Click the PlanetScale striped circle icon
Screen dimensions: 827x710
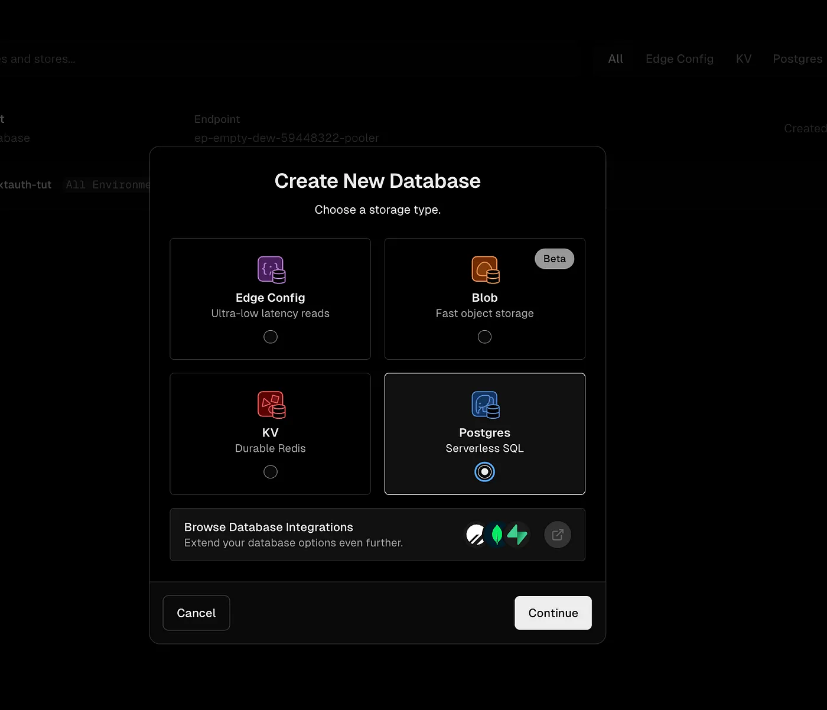[x=476, y=535]
